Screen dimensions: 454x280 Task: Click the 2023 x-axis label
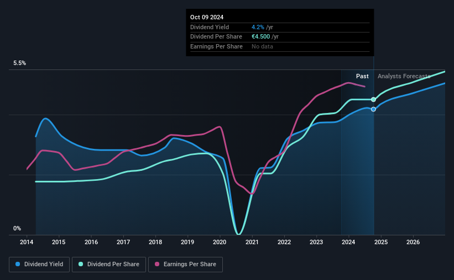click(316, 242)
